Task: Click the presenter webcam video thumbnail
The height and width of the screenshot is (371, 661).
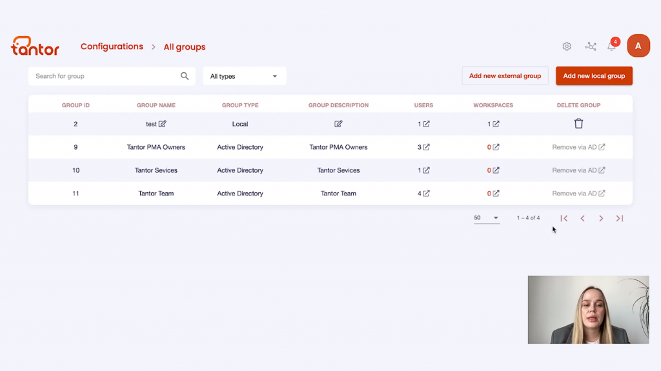Action: pos(589,310)
